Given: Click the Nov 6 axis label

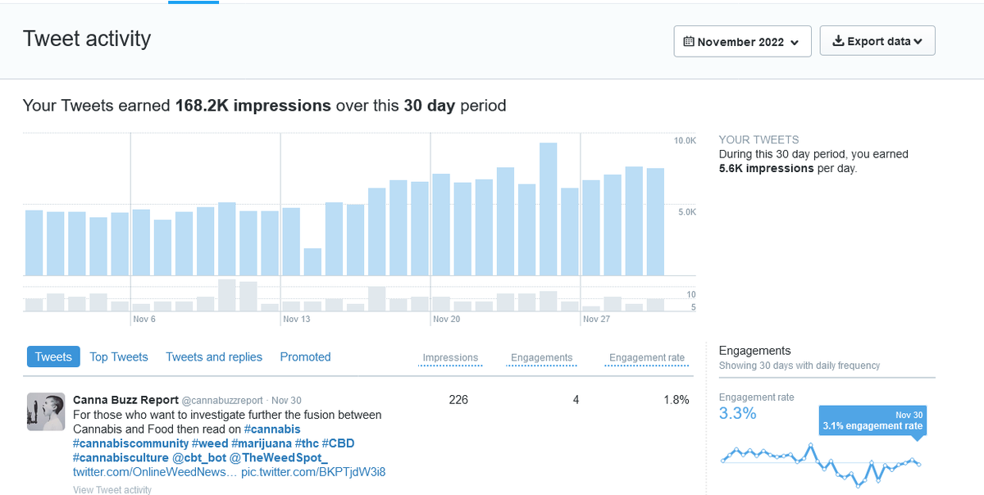Looking at the screenshot, I should pos(143,319).
